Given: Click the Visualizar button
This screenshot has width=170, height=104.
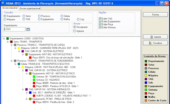Looking at the screenshot, I should (x=155, y=43).
